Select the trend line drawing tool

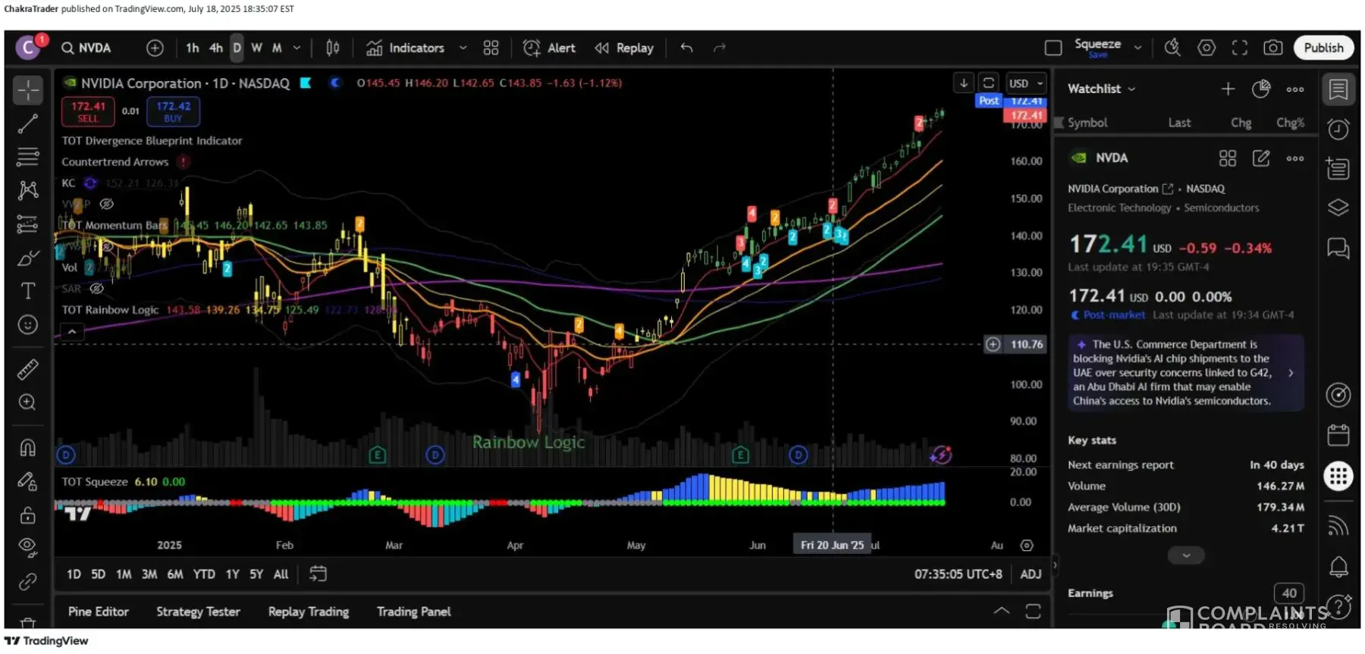(28, 124)
